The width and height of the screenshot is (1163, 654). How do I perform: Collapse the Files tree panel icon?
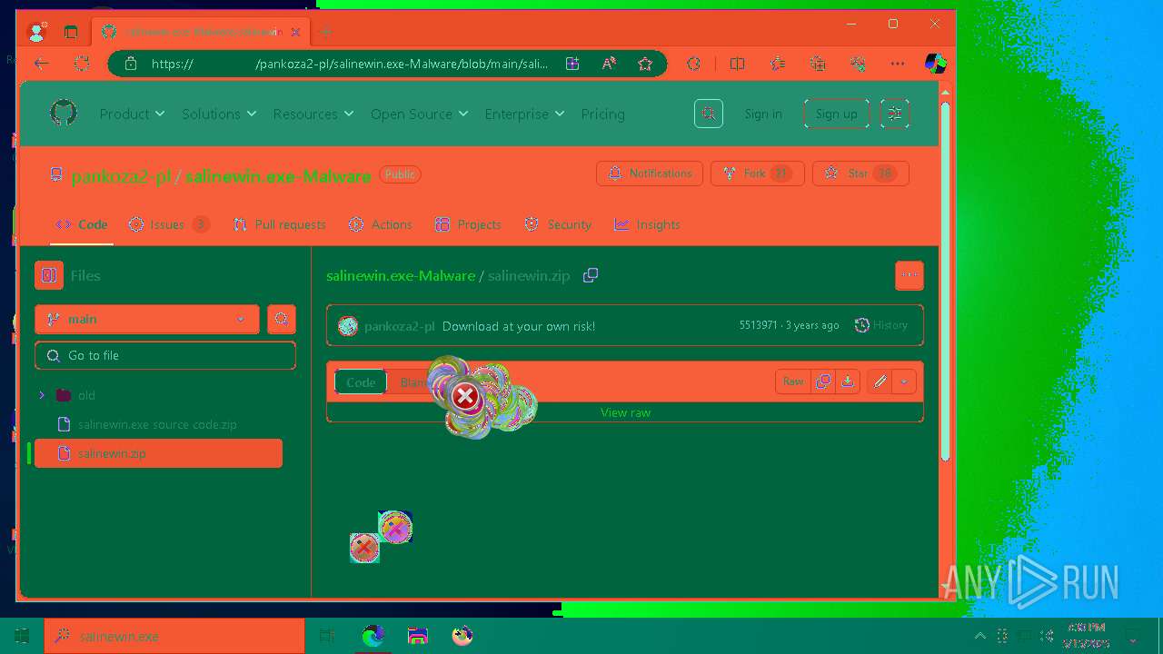[x=49, y=275]
